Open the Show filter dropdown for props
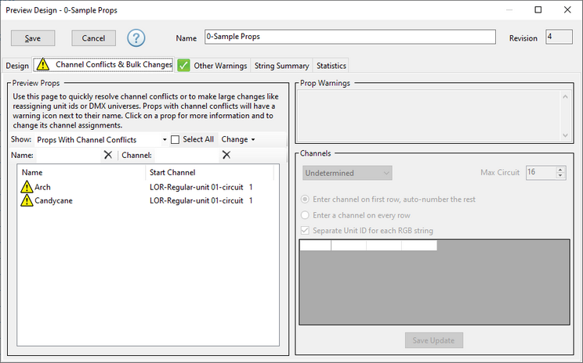583x363 pixels. click(102, 139)
